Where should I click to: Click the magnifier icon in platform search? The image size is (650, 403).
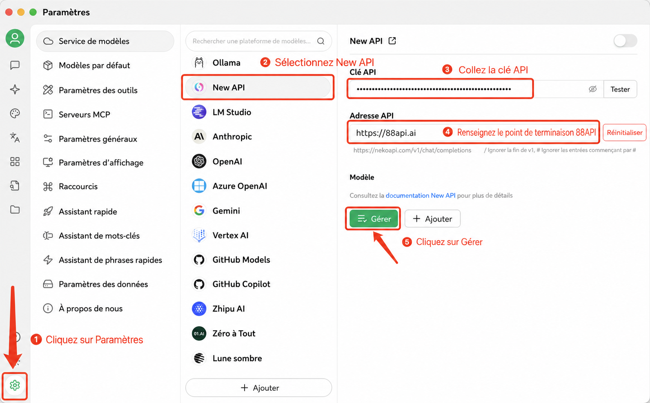pos(321,41)
